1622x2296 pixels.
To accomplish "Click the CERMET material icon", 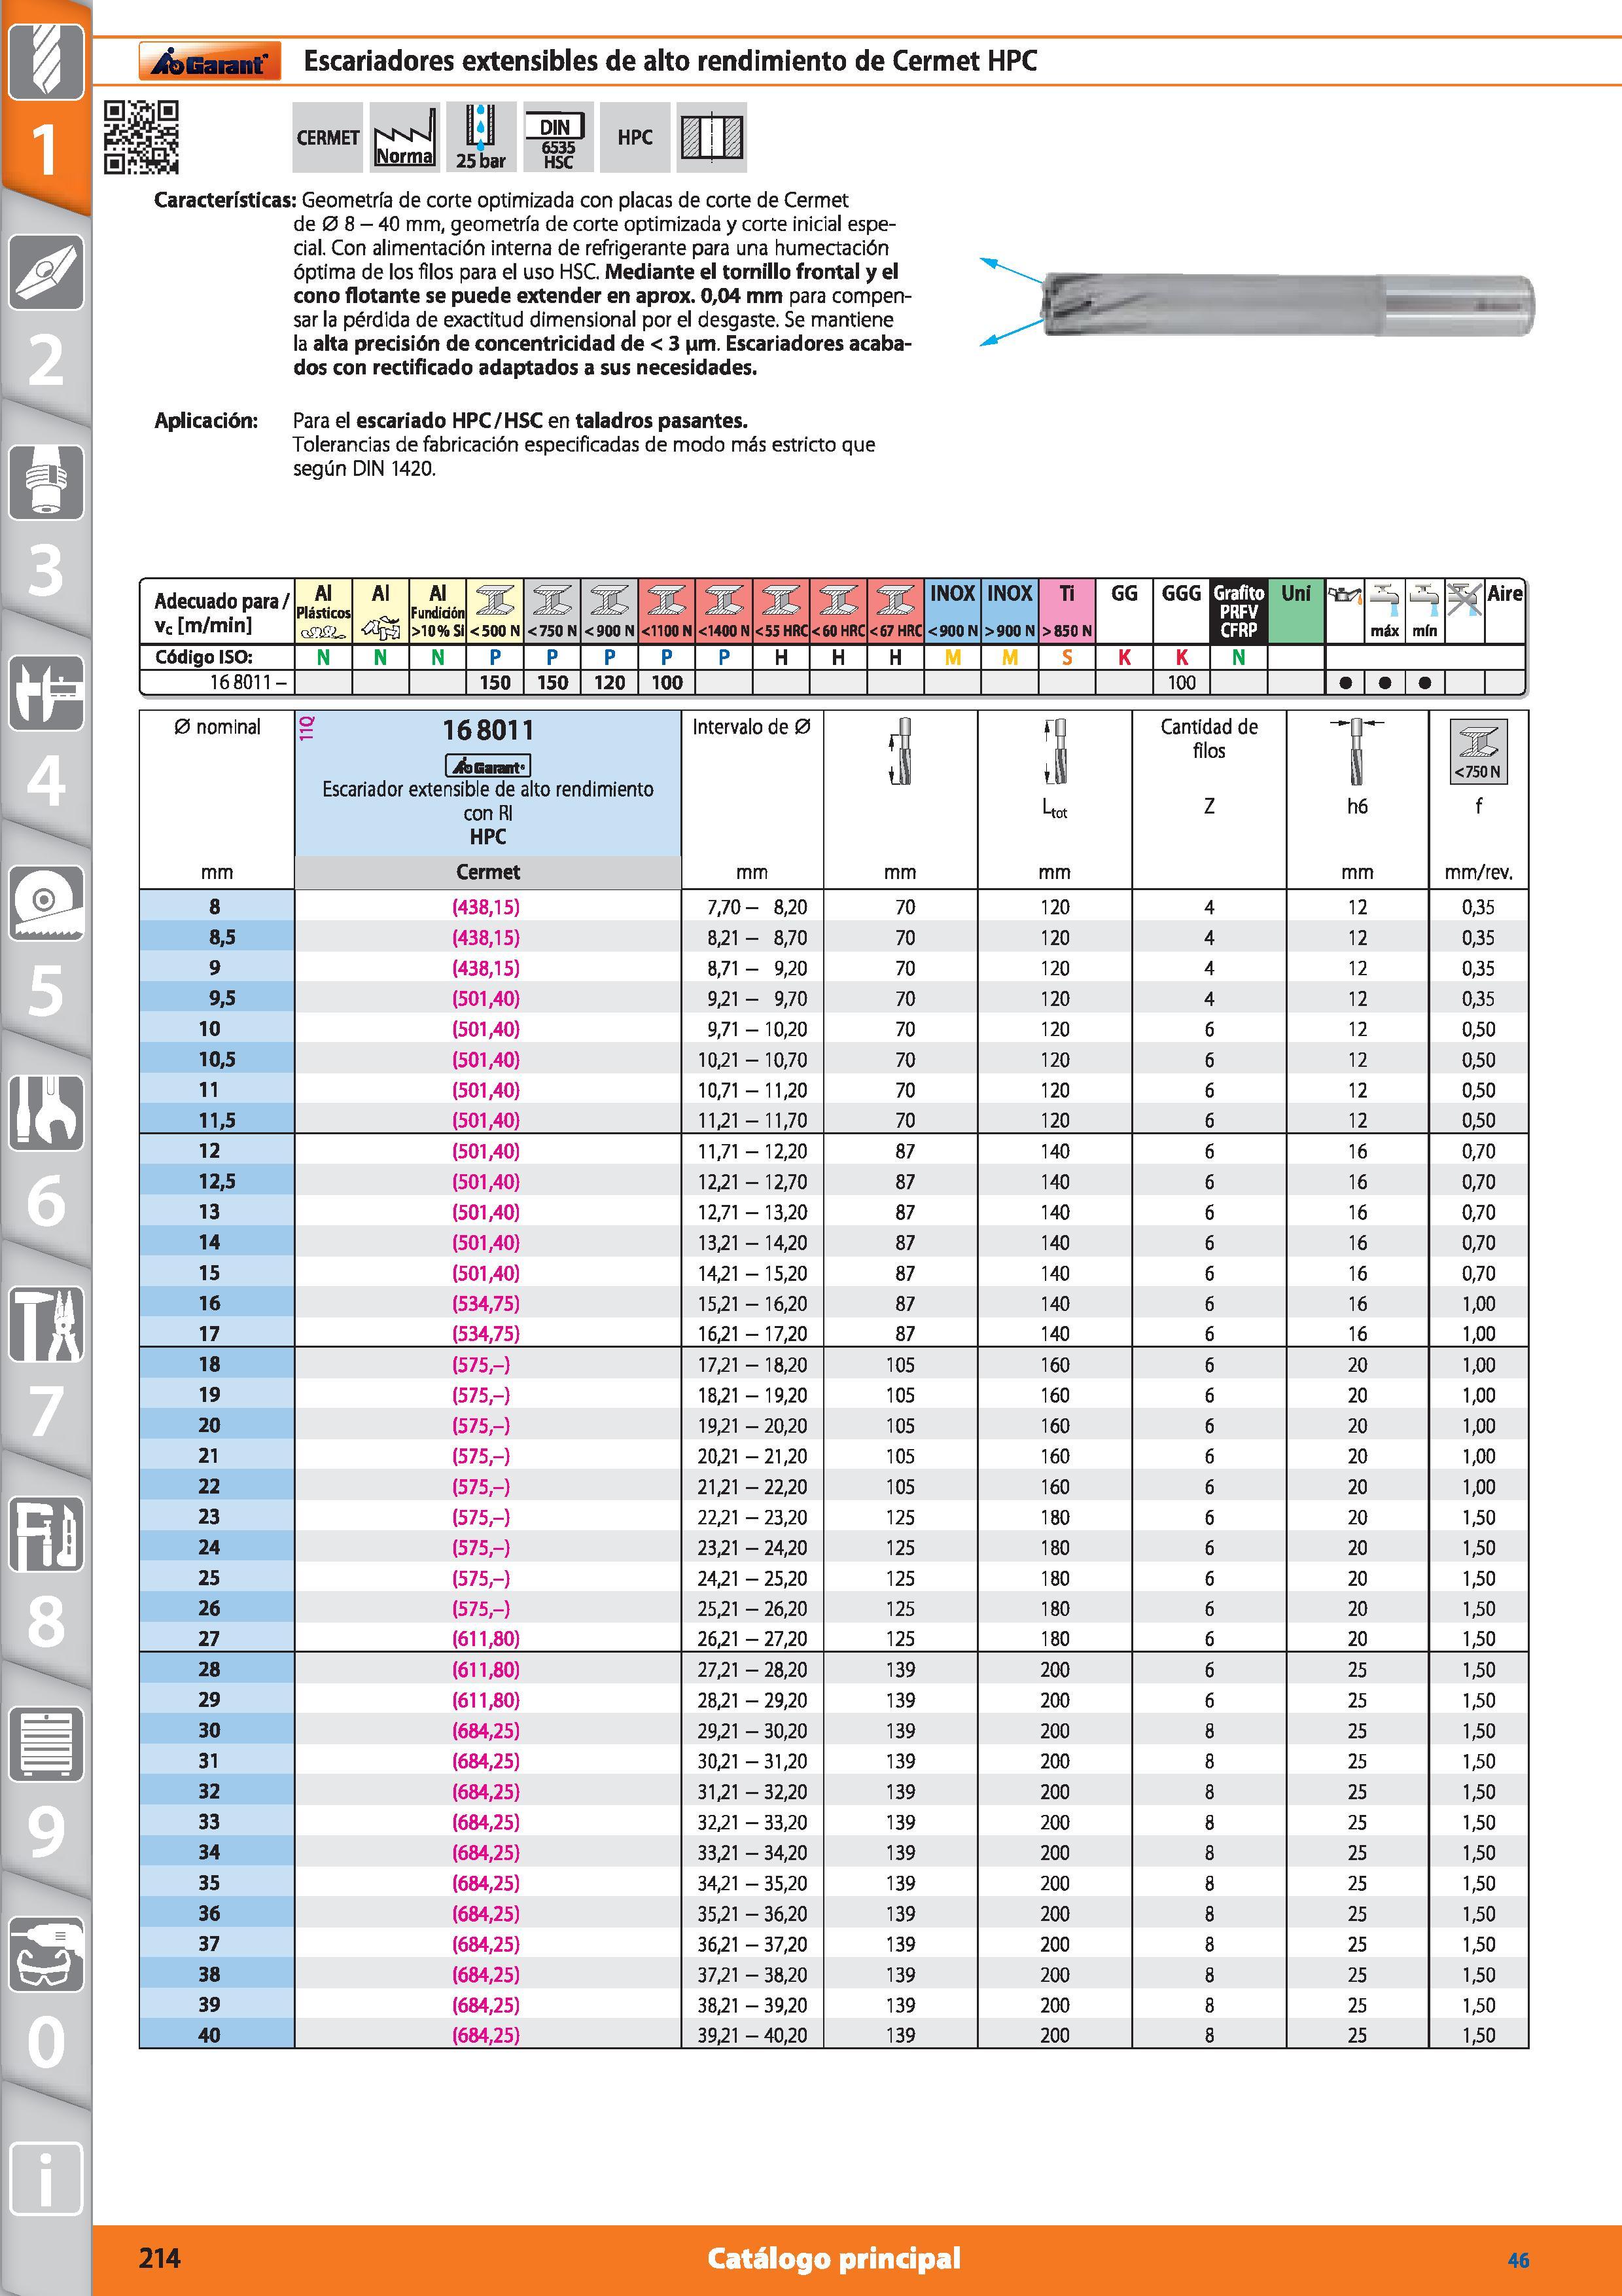I will click(328, 137).
